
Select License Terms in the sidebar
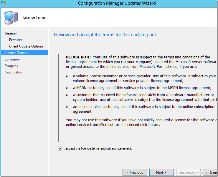point(16,53)
